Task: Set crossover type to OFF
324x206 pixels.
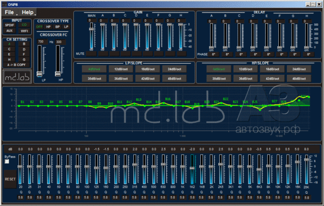Action: coord(39,27)
